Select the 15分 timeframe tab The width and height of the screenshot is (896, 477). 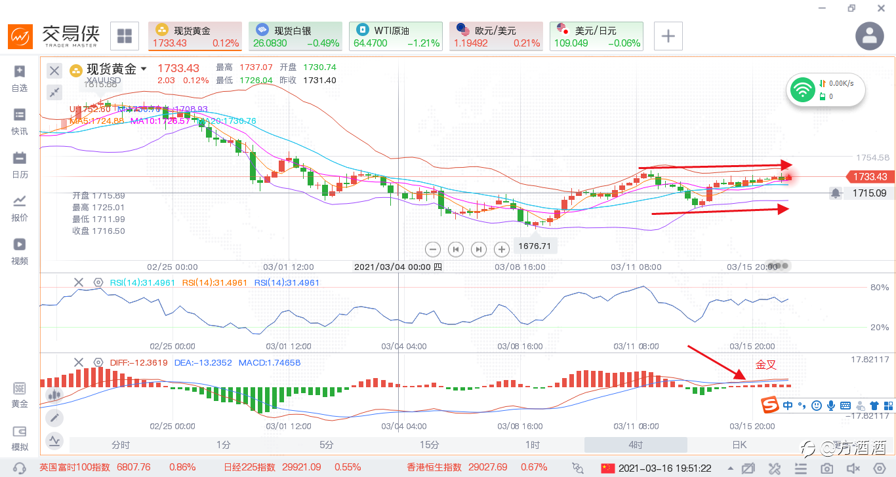point(429,445)
